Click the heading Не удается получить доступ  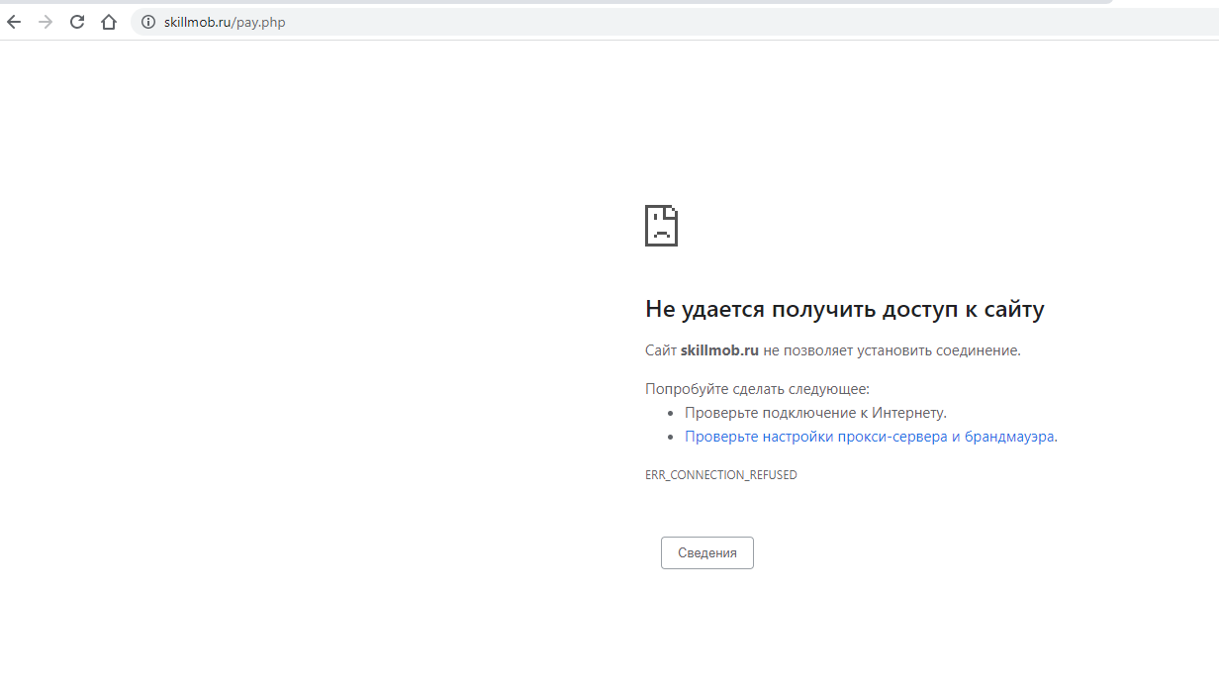tap(844, 310)
